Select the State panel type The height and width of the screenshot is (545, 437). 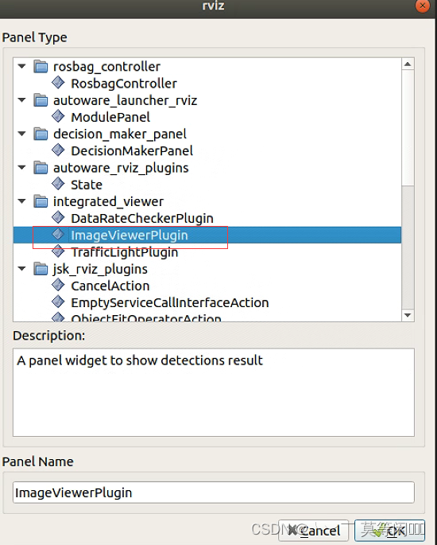(87, 185)
